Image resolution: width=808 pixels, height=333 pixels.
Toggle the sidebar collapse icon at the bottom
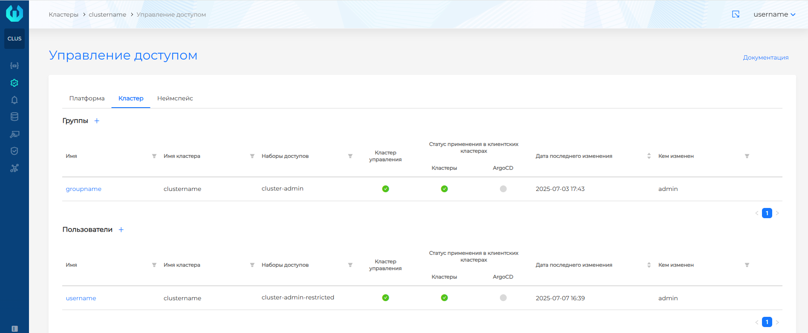pos(15,329)
